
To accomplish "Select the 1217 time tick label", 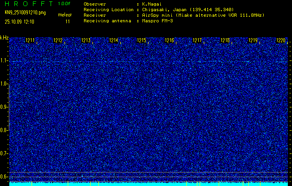I will coord(197,41).
